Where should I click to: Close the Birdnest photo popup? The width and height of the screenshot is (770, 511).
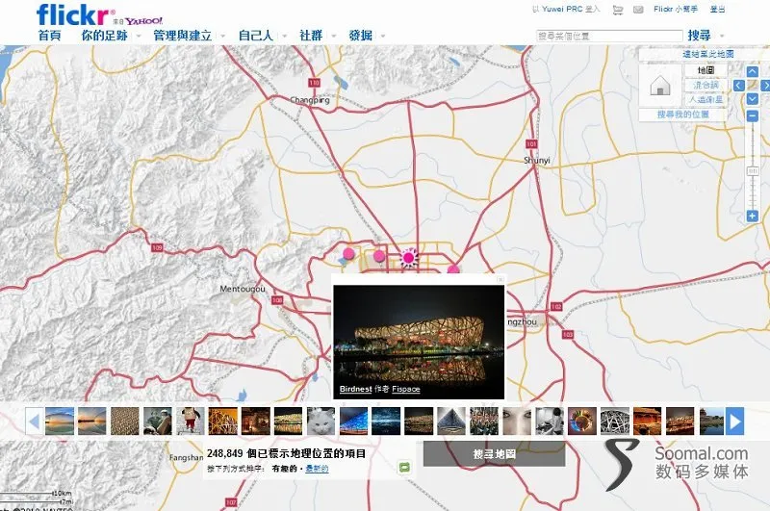coord(500,280)
